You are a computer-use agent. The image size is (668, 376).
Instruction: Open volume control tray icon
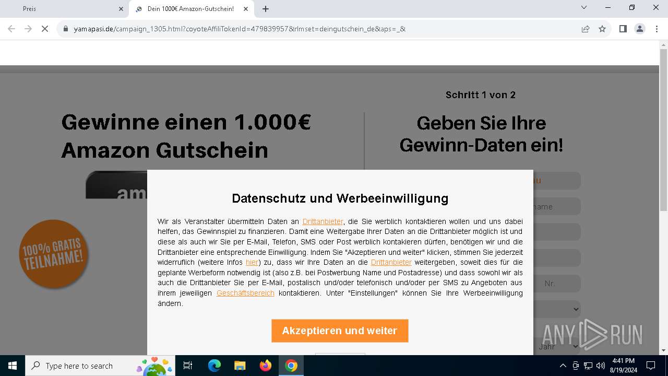[601, 366]
